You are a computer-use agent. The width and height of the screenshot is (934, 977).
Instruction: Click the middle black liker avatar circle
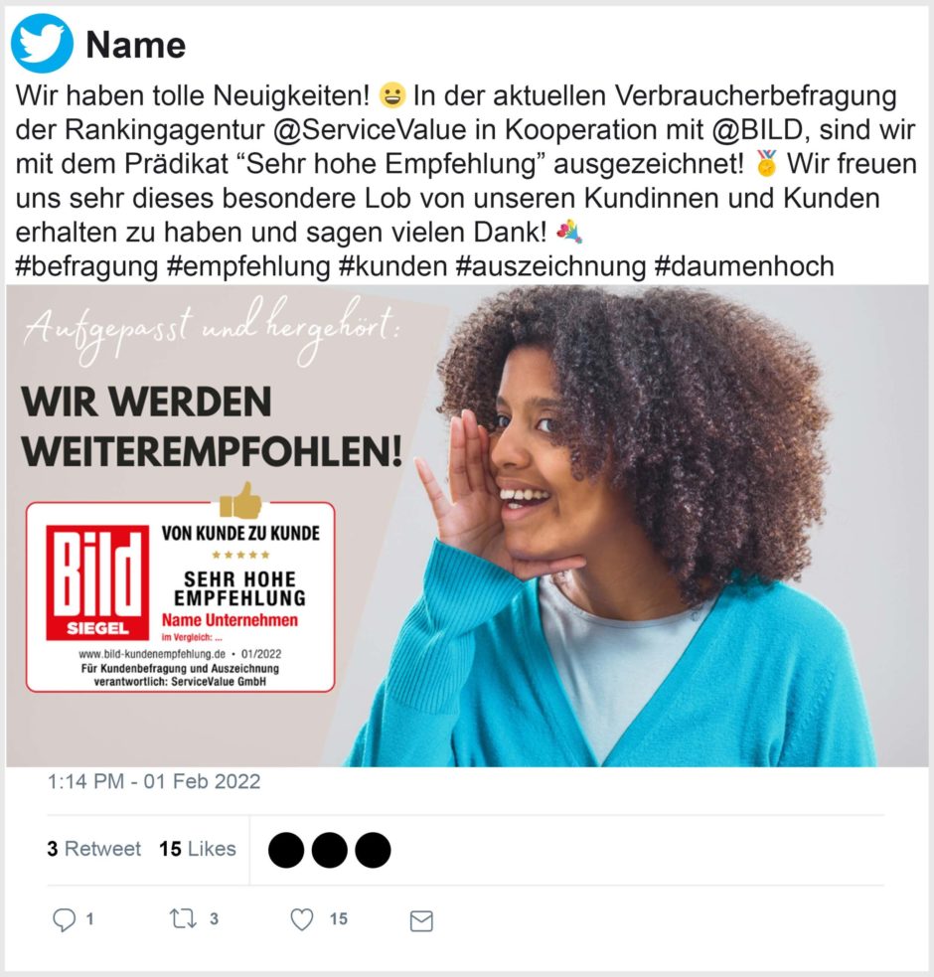[330, 850]
